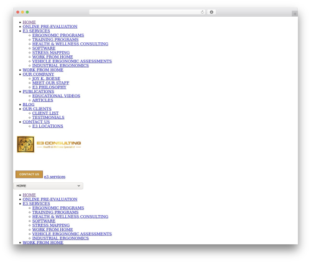Open VEHICLE ERGONOMIC ASSESSMENTS below HOME dropdown
The image size is (311, 263).
(x=72, y=234)
